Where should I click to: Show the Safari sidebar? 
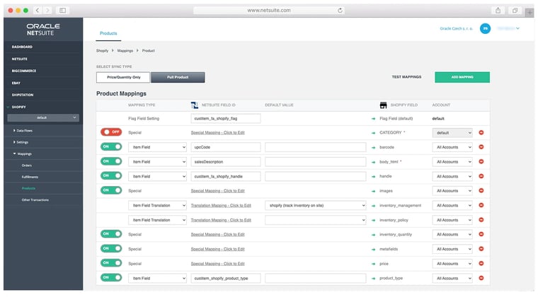point(62,11)
